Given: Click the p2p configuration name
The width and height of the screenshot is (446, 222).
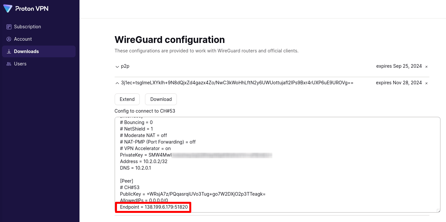Looking at the screenshot, I should click(x=125, y=66).
